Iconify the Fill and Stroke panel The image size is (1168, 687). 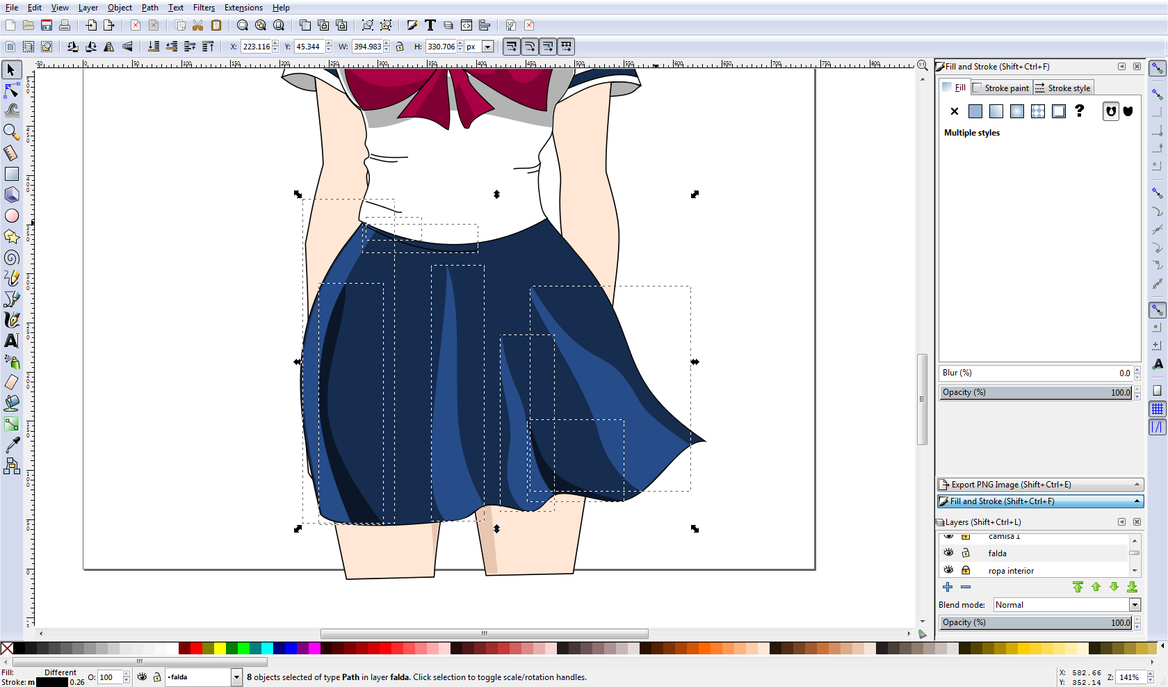point(1121,67)
